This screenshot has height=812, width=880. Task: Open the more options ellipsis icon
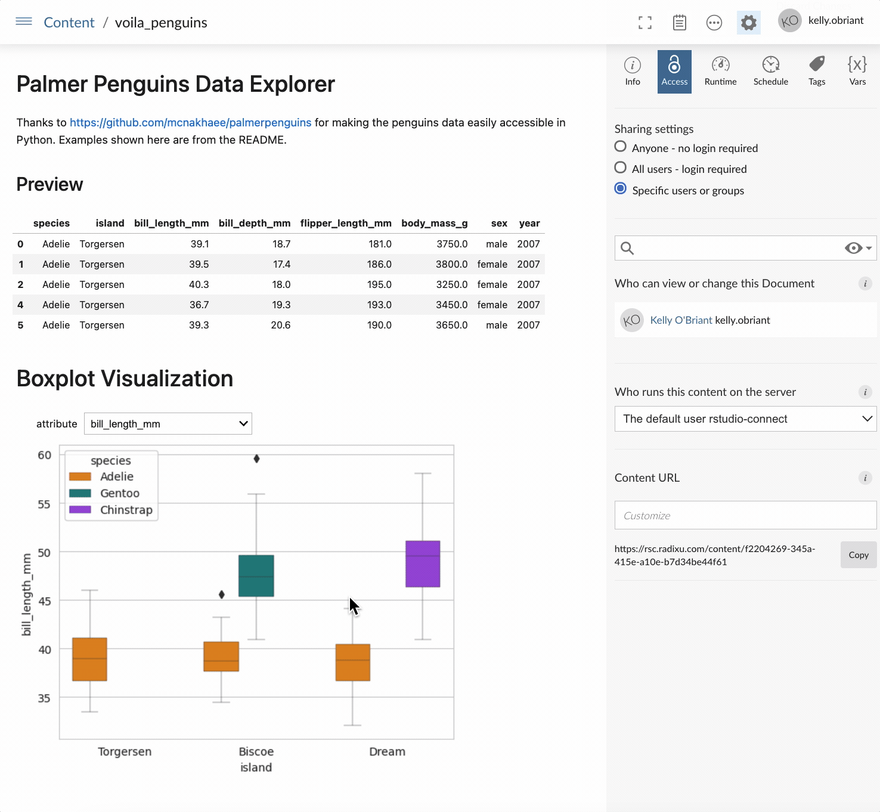[714, 23]
